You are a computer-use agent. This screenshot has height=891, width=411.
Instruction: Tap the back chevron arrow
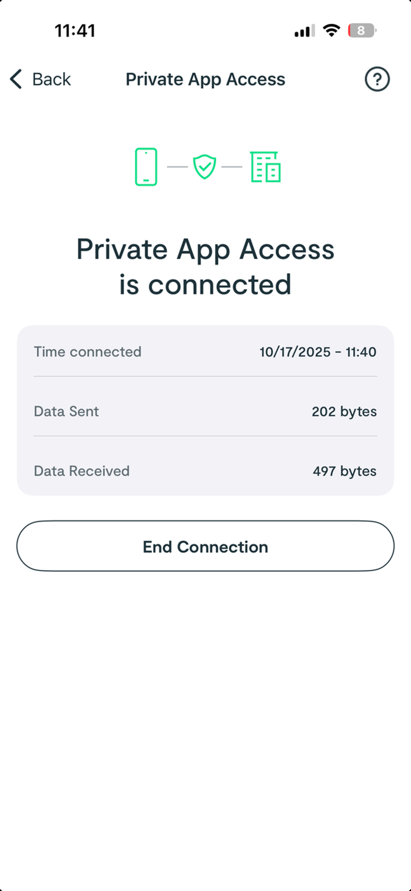click(16, 79)
